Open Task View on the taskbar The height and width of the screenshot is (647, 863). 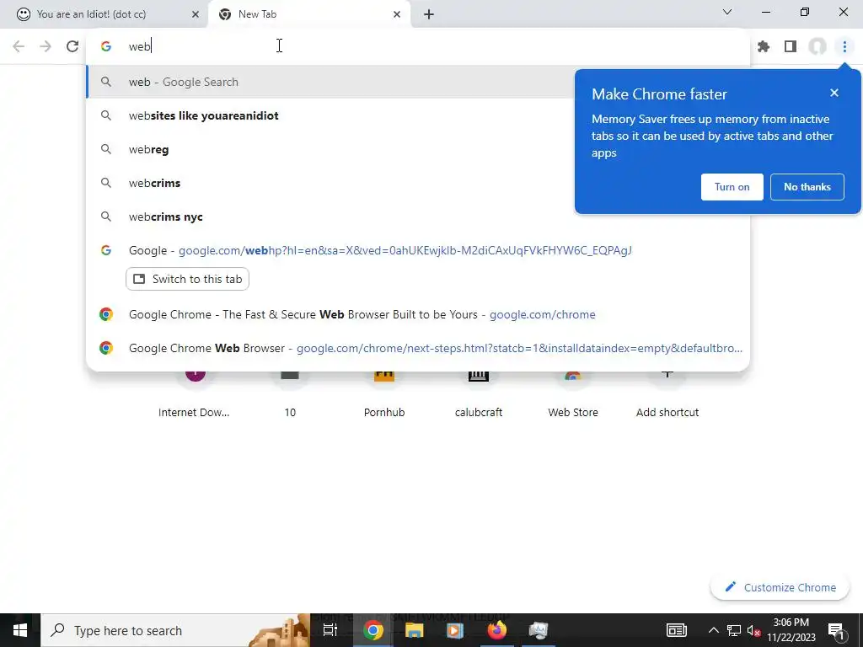coord(330,630)
